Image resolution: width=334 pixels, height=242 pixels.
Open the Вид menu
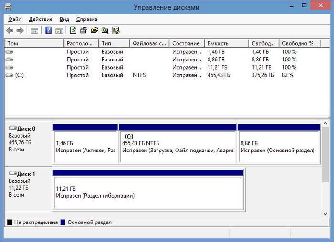[x=64, y=20]
